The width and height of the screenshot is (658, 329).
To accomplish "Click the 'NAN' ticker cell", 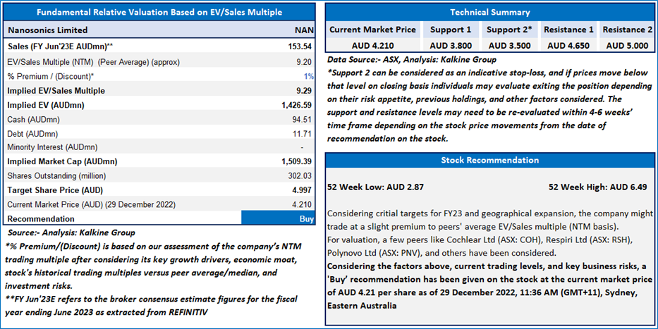I will pyautogui.click(x=304, y=30).
